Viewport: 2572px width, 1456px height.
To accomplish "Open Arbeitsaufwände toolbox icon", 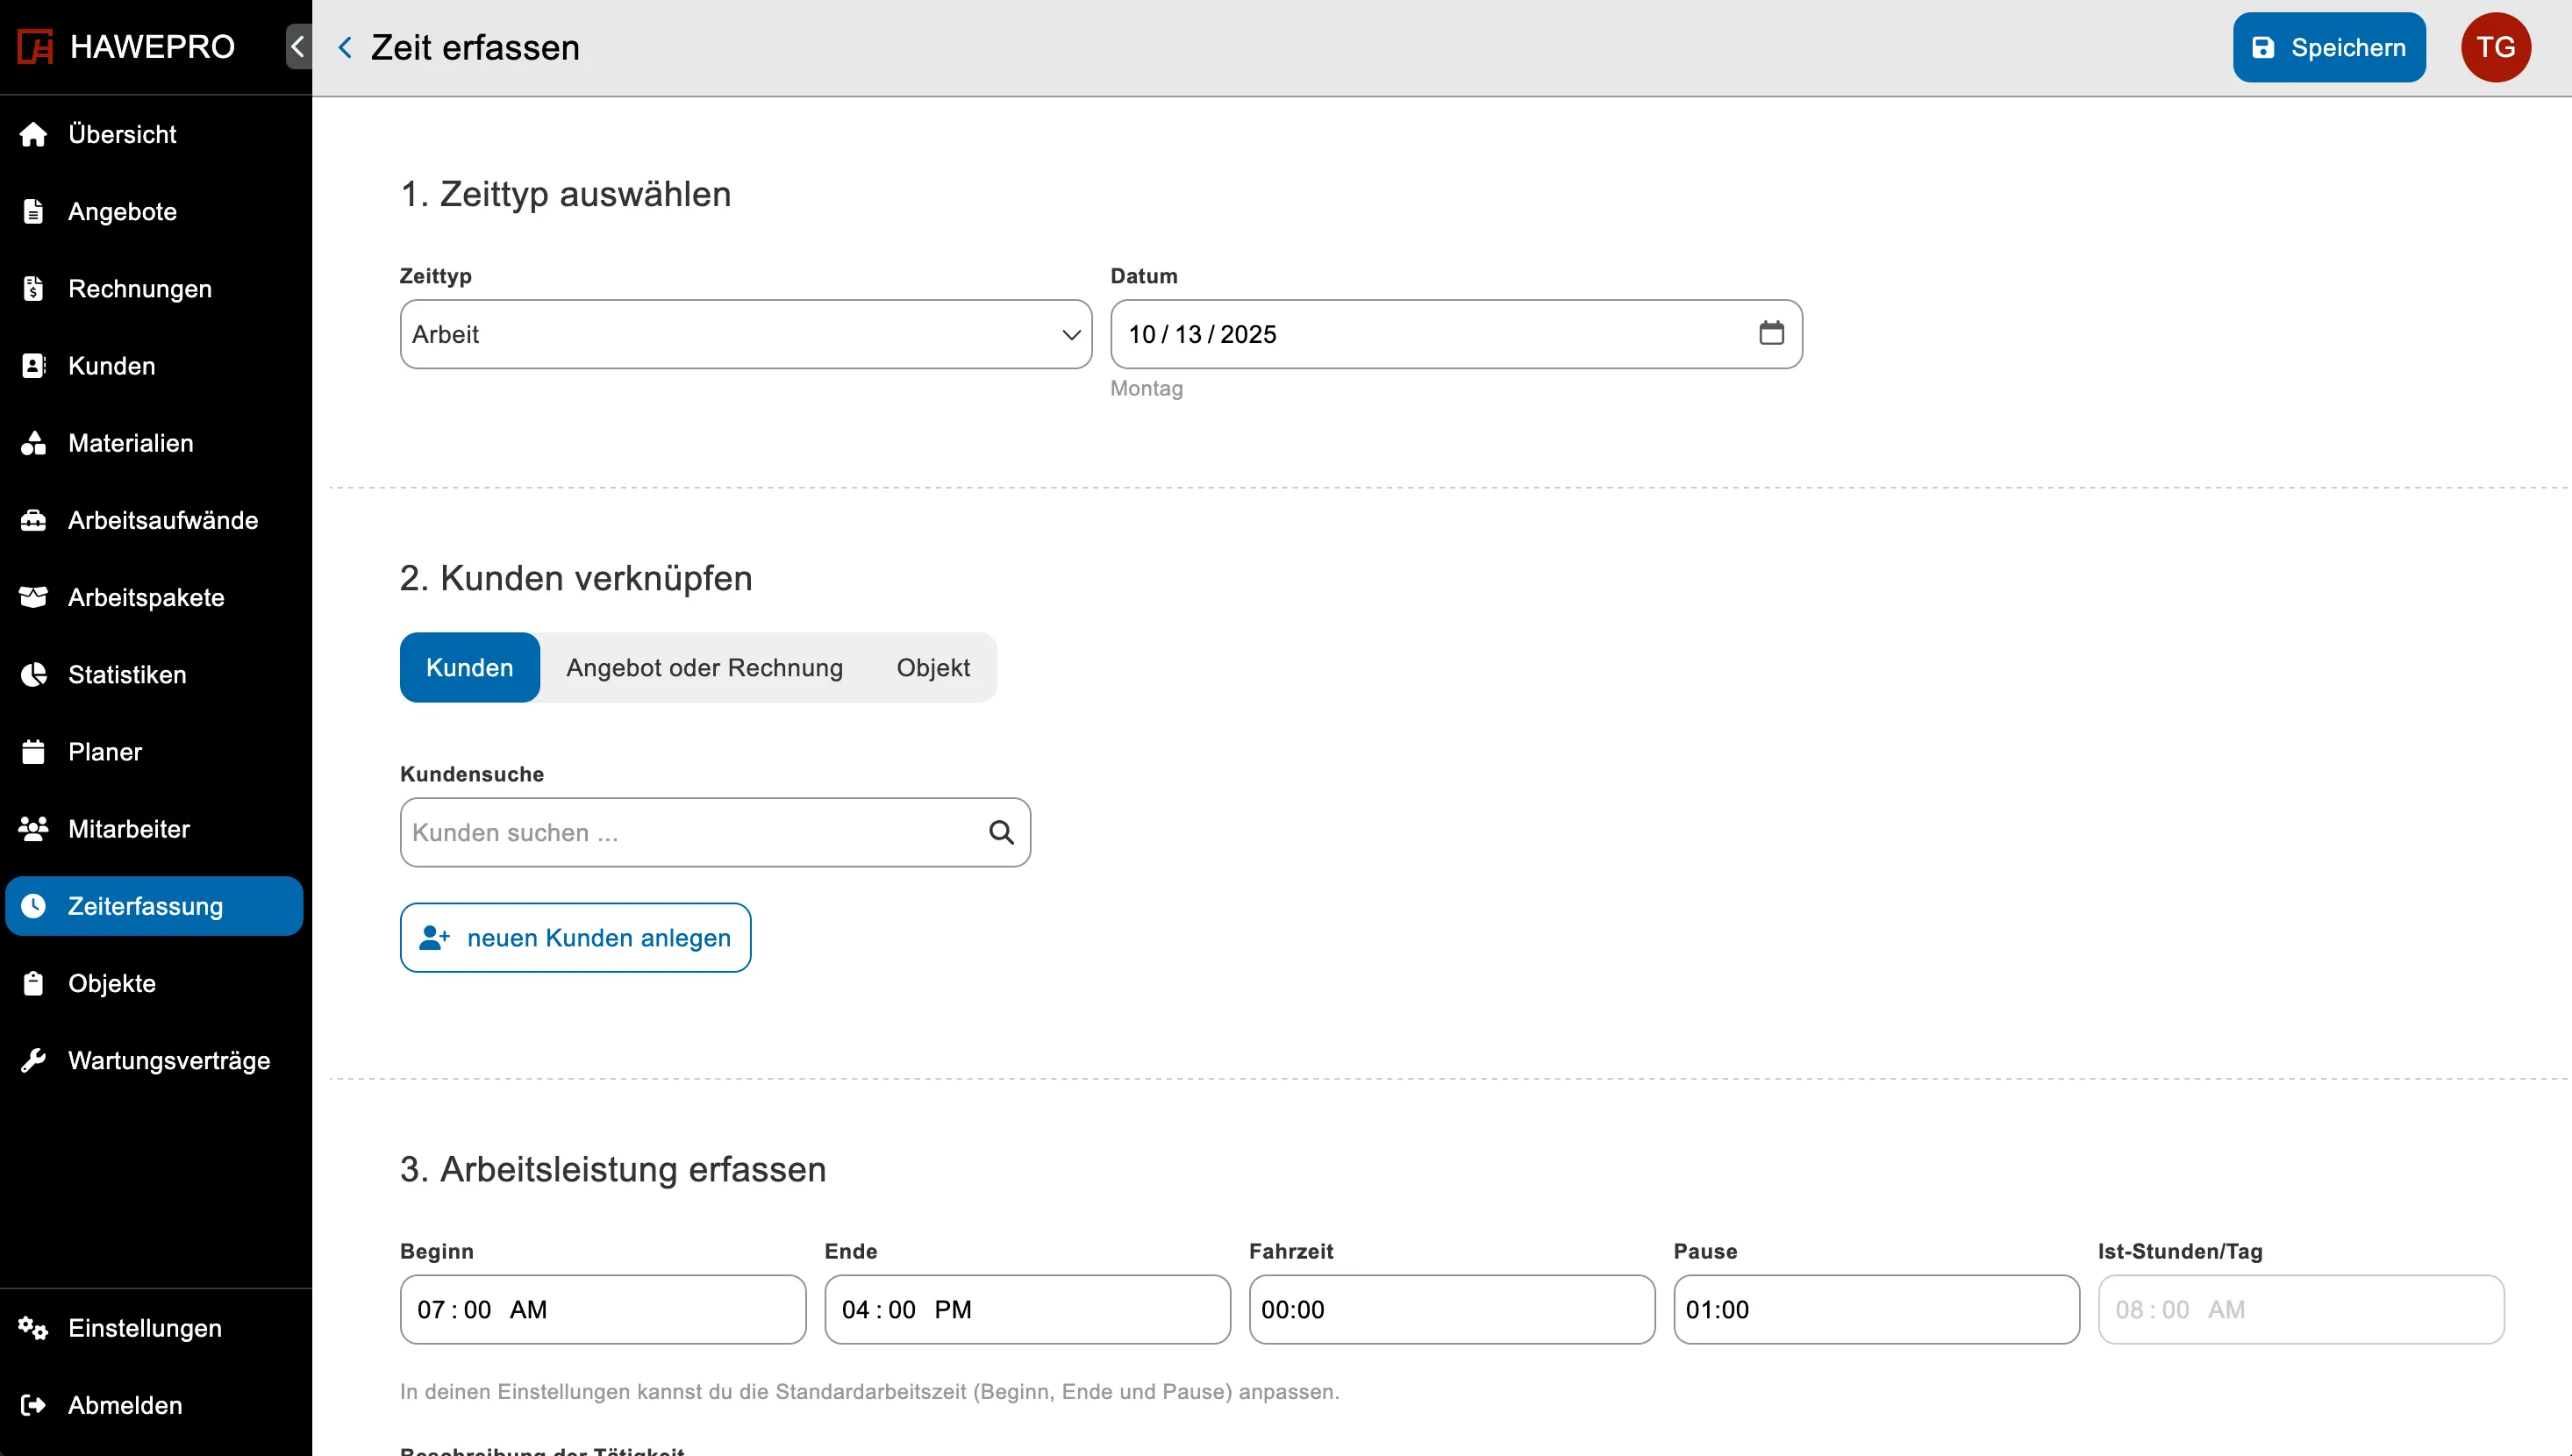I will coord(33,520).
